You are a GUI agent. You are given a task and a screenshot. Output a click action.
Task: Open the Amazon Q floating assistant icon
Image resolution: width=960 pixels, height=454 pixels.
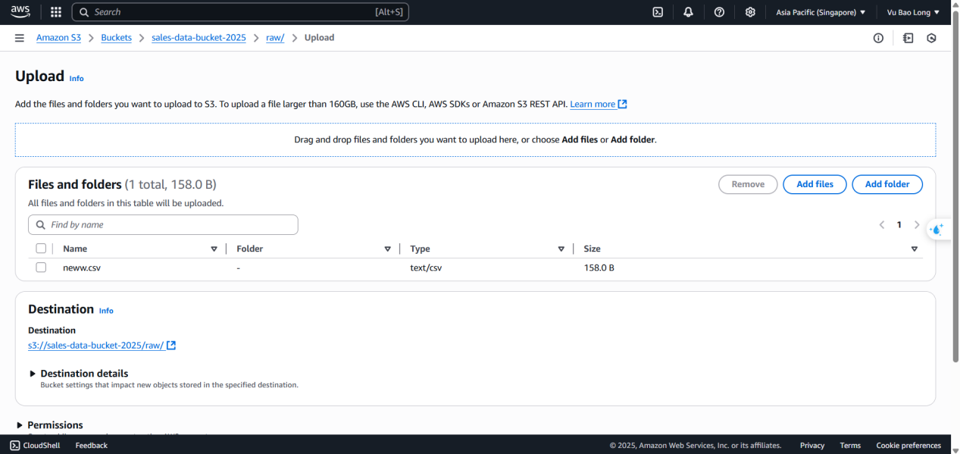(937, 229)
